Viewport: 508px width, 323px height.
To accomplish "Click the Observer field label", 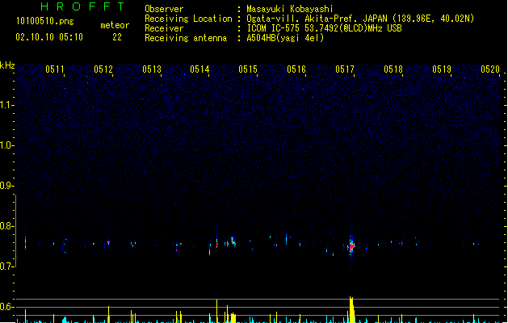I will 164,9.
